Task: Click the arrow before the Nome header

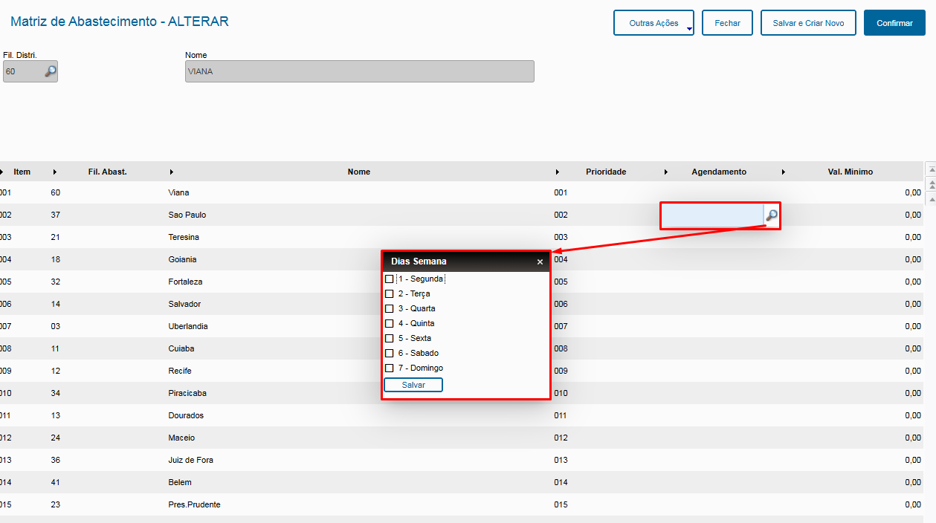Action: pos(172,172)
